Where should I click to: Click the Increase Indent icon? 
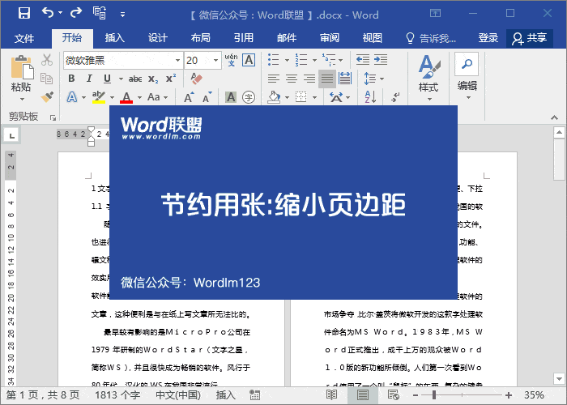coord(381,60)
